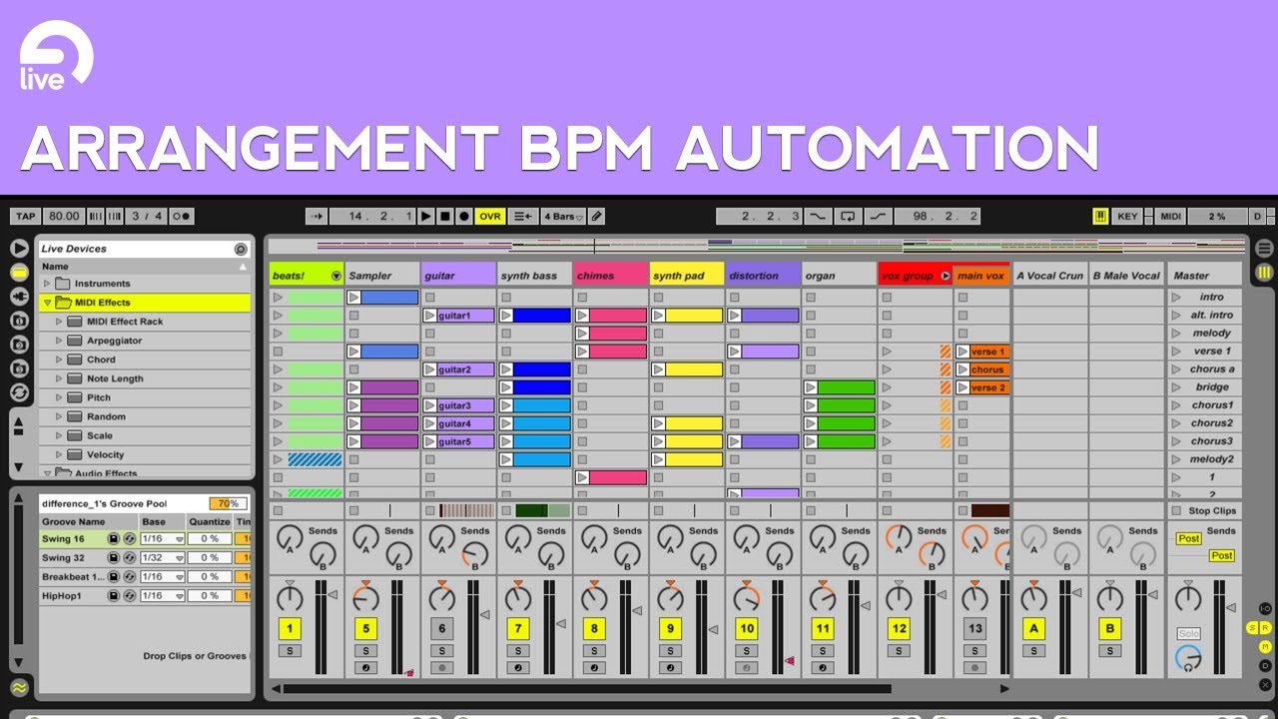Arm record on track 10

click(x=746, y=667)
